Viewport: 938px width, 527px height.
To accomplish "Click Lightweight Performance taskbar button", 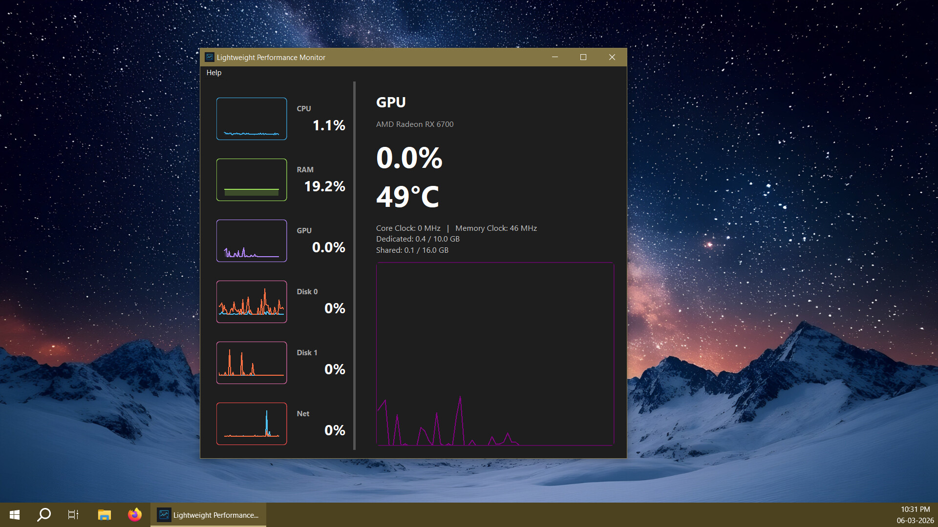I will (208, 515).
